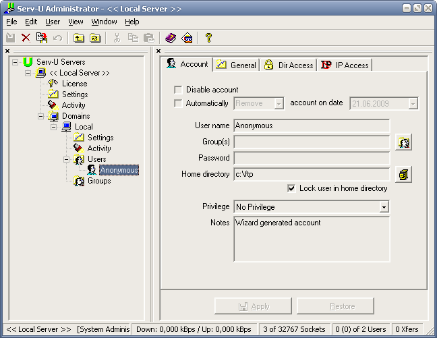Open the purple help book icon
437x338 pixels.
[x=171, y=38]
